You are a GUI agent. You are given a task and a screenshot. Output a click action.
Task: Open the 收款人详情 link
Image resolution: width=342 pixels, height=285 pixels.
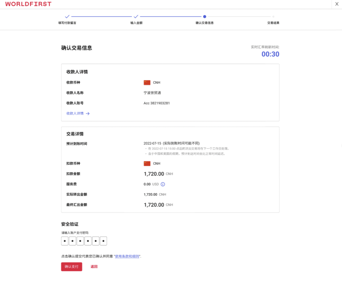[x=75, y=113]
